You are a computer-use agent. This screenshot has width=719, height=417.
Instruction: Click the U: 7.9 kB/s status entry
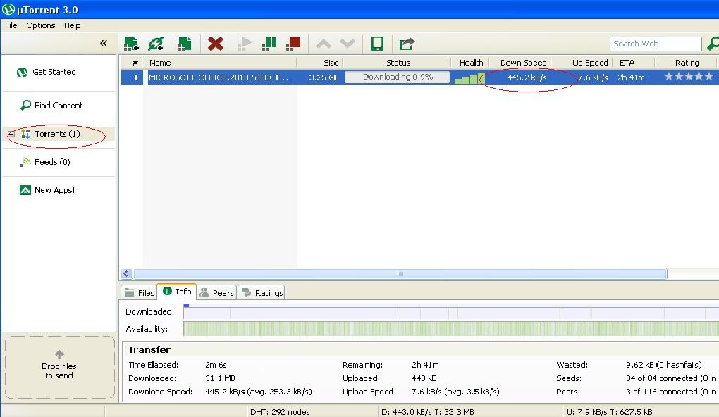click(x=610, y=412)
